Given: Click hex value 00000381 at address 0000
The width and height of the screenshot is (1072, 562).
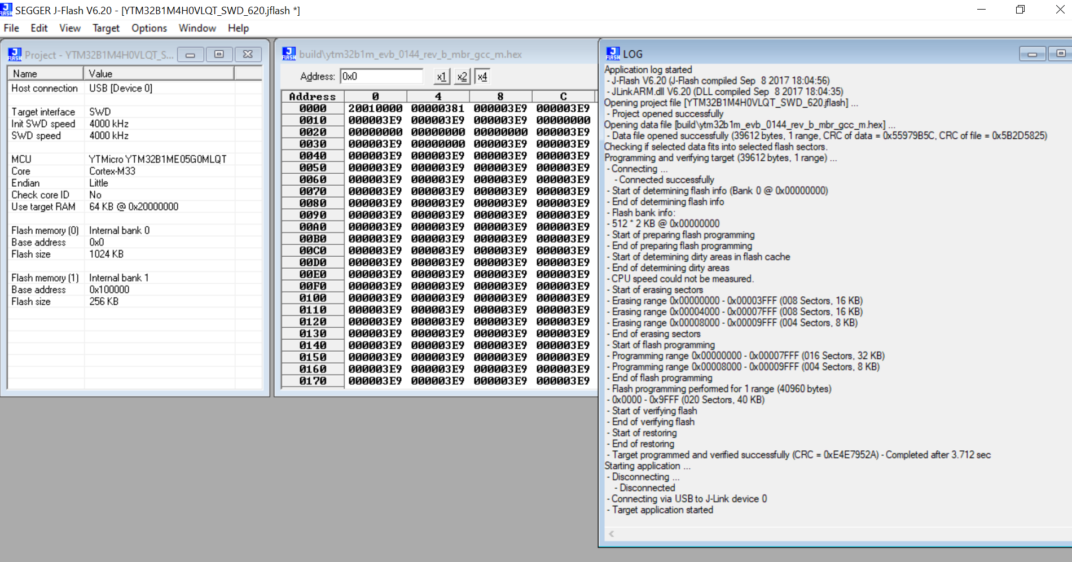Looking at the screenshot, I should (438, 108).
